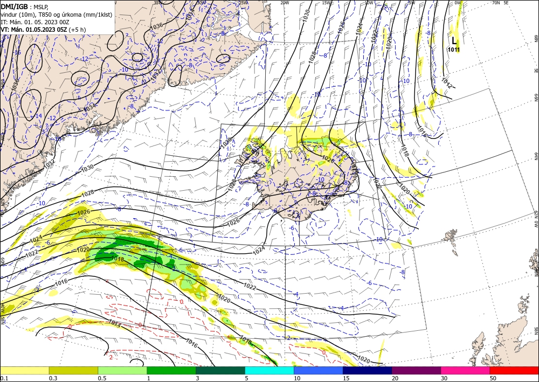The width and height of the screenshot is (539, 382).
Task: Click the pink 30–50 legend swatch
Action: 466,370
